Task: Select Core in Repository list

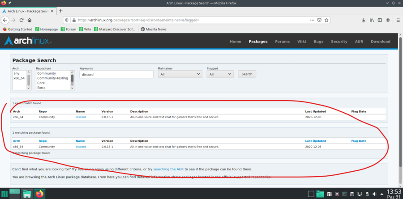Action: (x=53, y=83)
